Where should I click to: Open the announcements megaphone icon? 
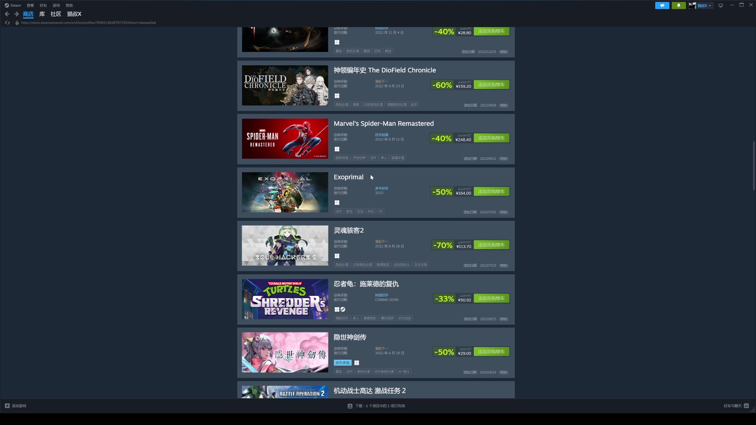click(662, 6)
